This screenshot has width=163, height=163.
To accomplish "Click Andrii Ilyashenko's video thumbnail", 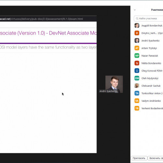I will (114, 84).
